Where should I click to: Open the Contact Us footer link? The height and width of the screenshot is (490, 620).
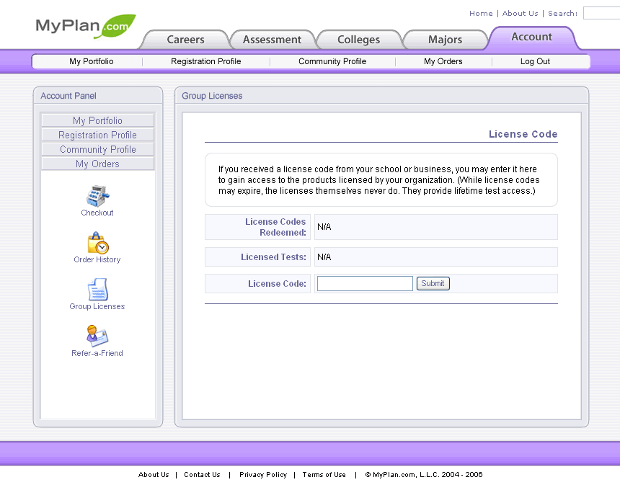pyautogui.click(x=202, y=475)
